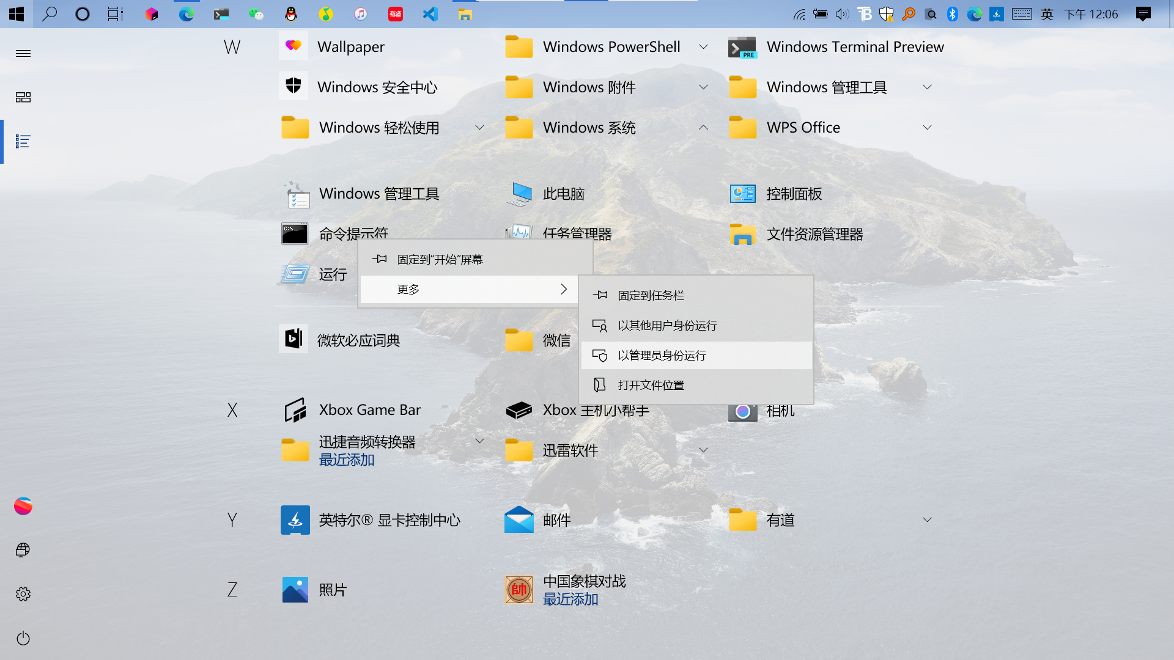The image size is (1174, 660).
Task: Open the user account avatar
Action: click(x=23, y=506)
